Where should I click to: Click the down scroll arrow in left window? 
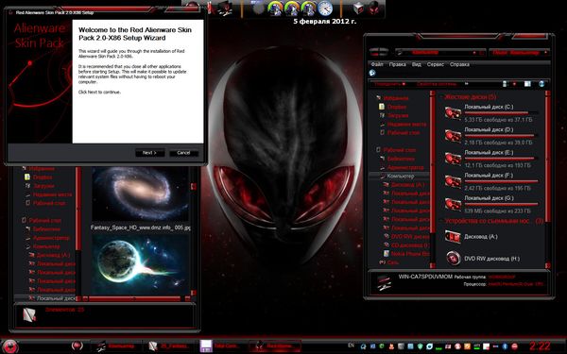click(x=193, y=293)
